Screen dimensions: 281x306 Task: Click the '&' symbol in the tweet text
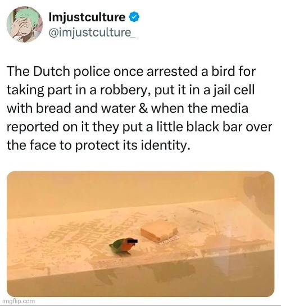(143, 108)
